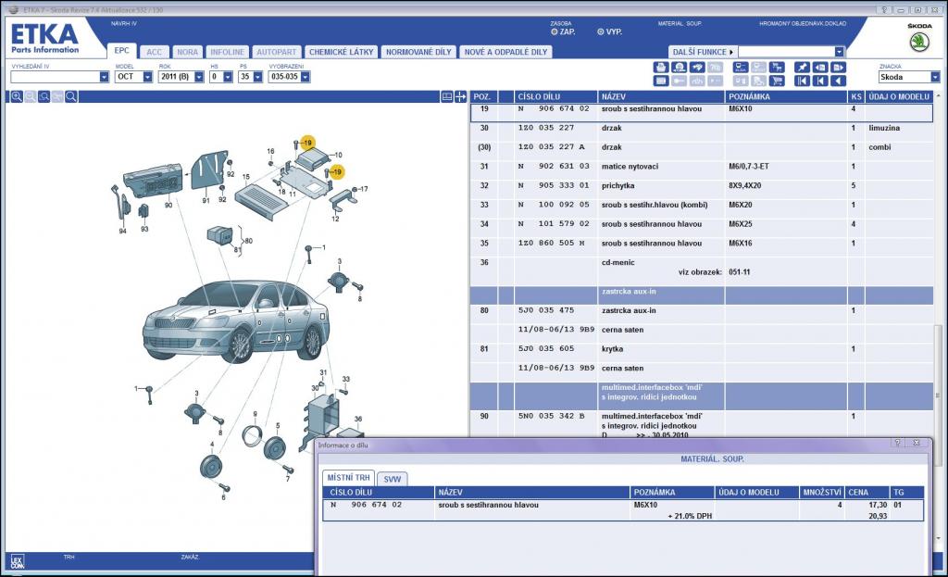Click the print icon in the toolbar

pos(661,67)
